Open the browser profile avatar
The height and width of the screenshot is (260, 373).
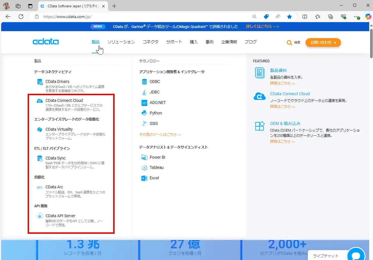click(6, 6)
